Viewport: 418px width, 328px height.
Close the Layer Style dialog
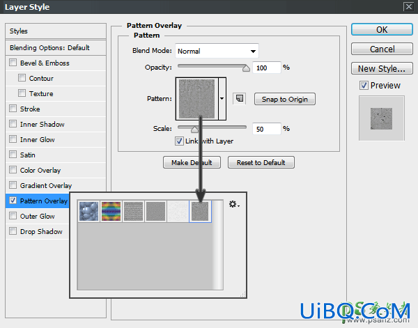pos(409,6)
